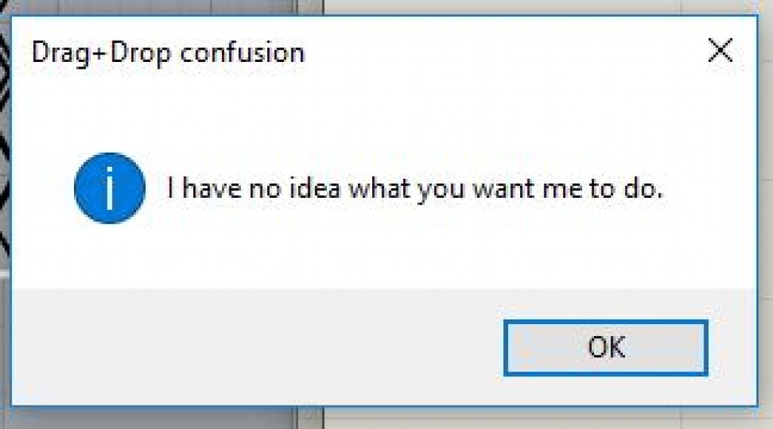773x429 pixels.
Task: Click the gray footer left of OK
Action: 257,347
